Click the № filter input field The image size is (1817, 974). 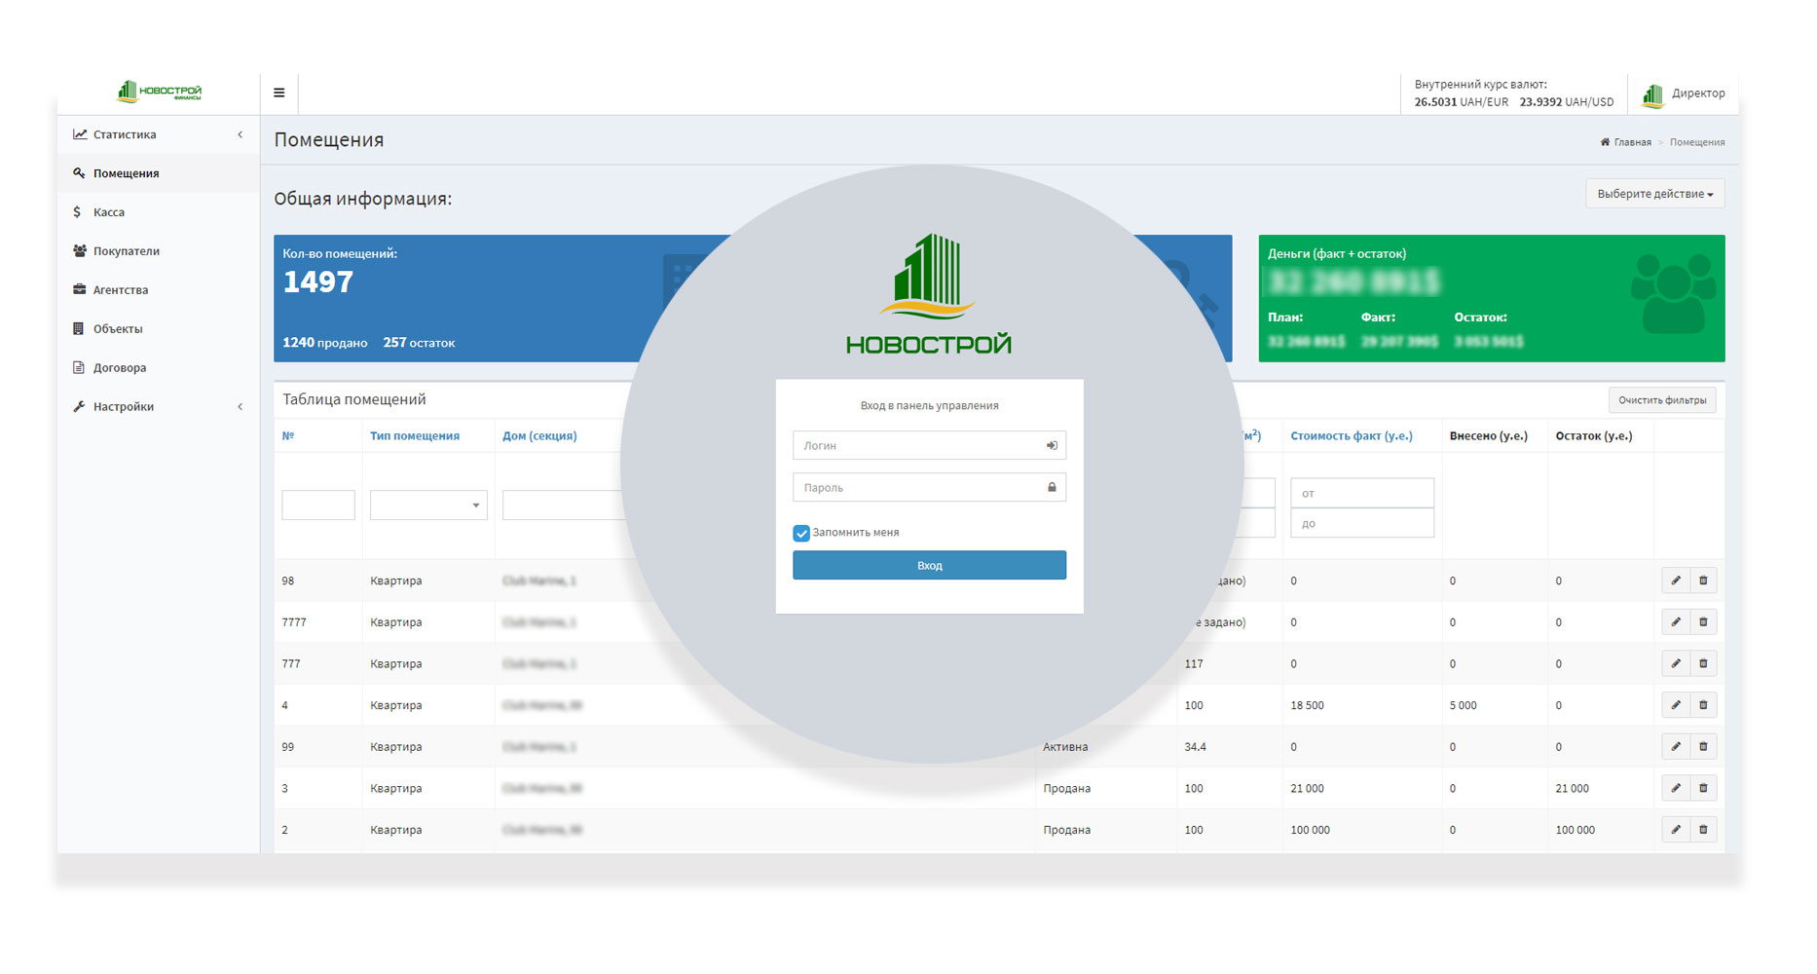[x=318, y=506]
